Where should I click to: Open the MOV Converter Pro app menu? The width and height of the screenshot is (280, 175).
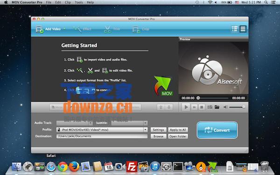pos(27,2)
